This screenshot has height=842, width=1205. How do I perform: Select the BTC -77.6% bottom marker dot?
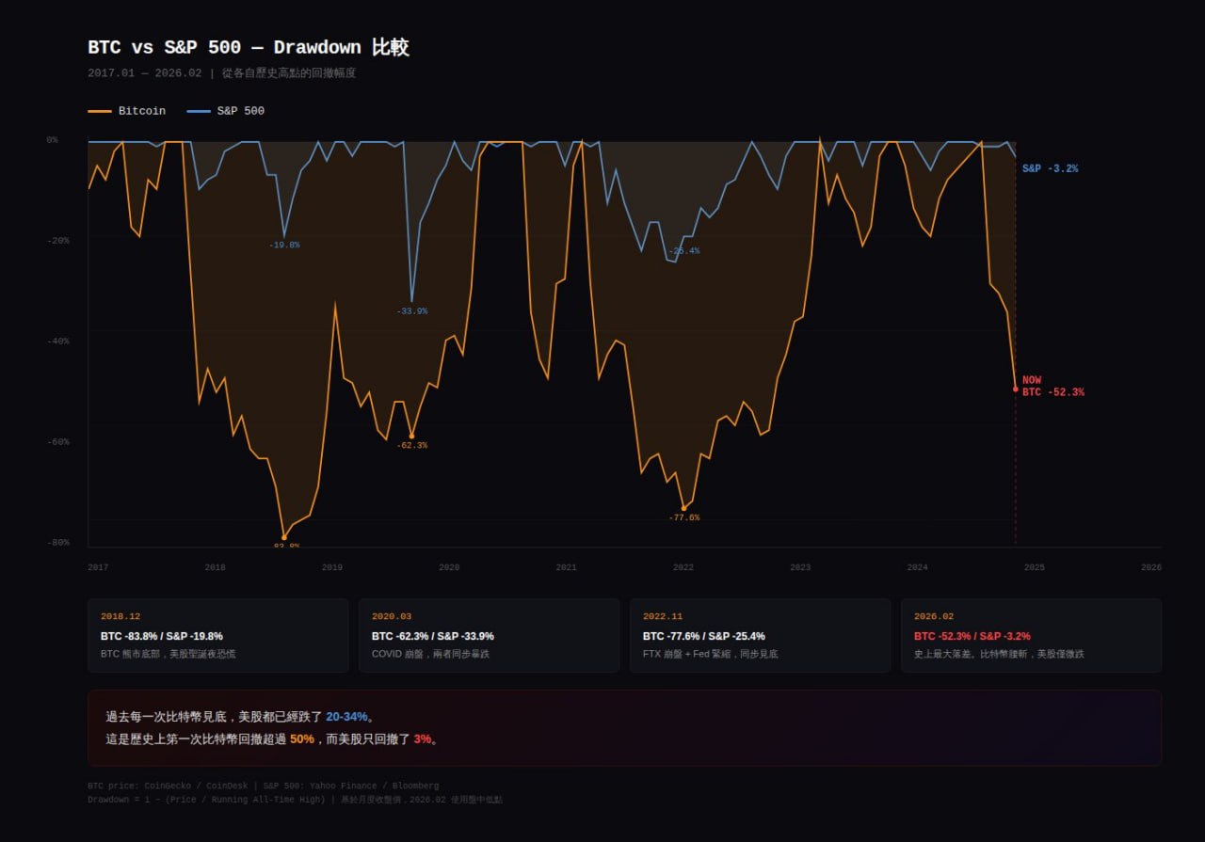[683, 508]
